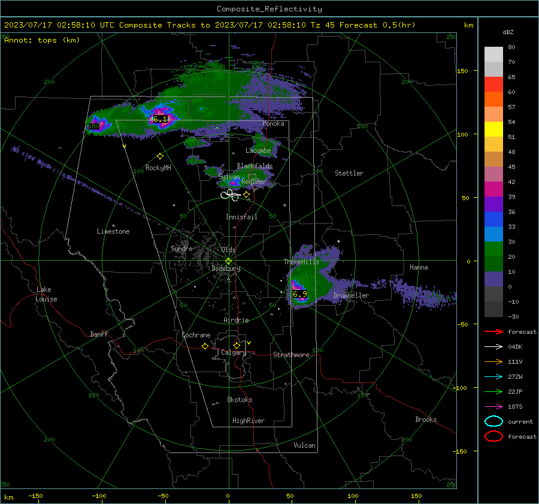Click the Cochrane city label
This screenshot has height=504, width=539.
[196, 335]
